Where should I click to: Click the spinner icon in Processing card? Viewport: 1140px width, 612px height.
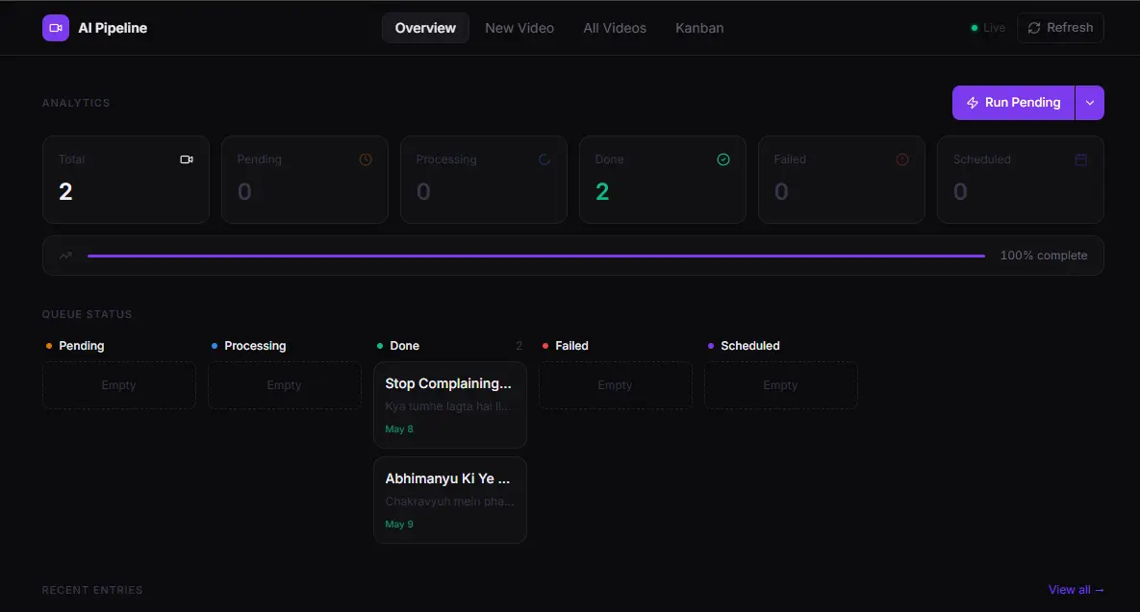click(544, 159)
